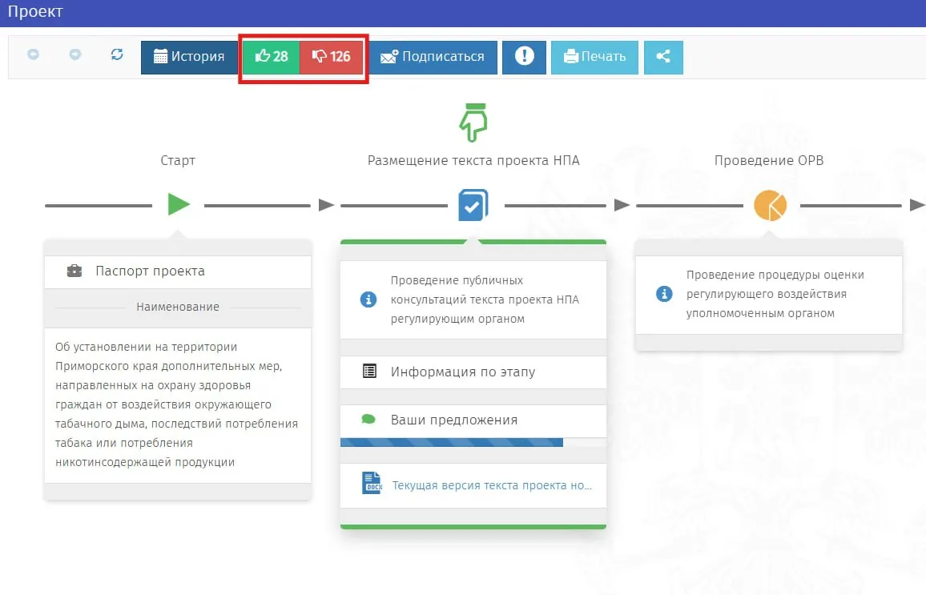Open the История project history
The width and height of the screenshot is (926, 595).
tap(189, 57)
